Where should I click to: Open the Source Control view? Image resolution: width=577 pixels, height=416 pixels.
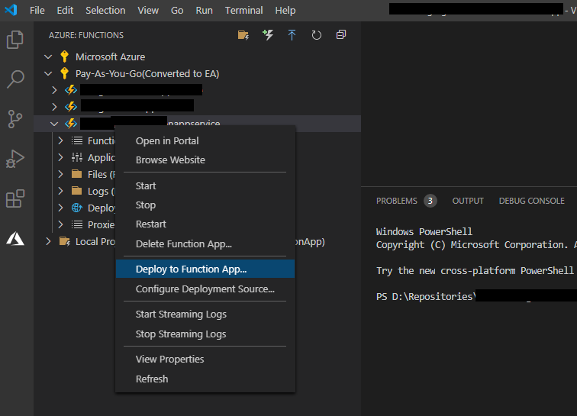point(15,119)
